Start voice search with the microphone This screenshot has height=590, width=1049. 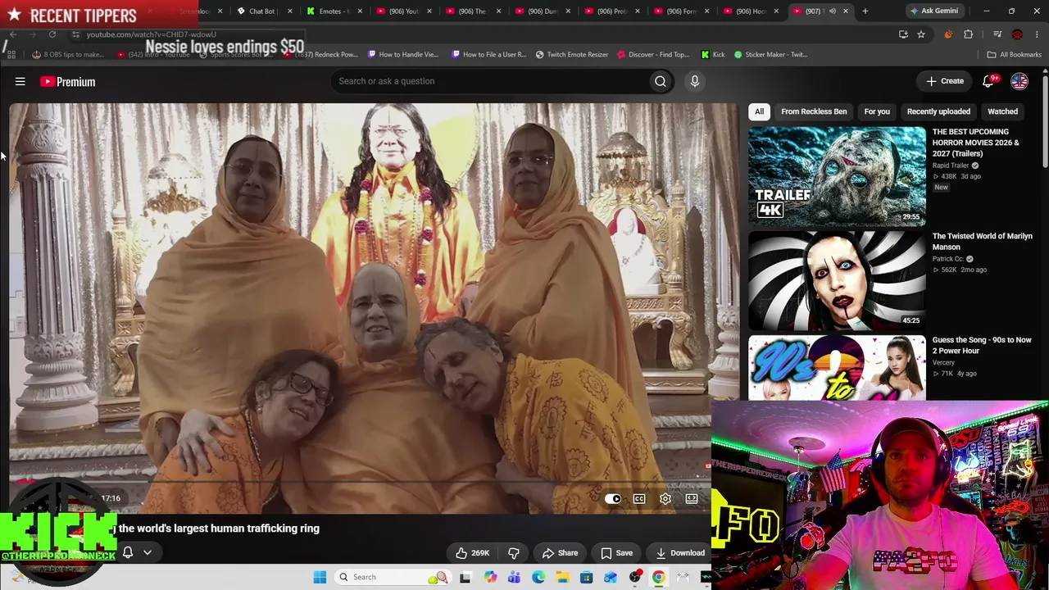[x=694, y=81]
